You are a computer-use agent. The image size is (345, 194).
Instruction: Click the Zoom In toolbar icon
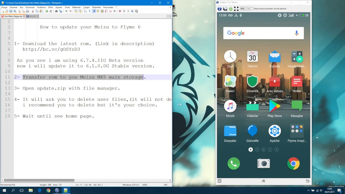point(66,11)
